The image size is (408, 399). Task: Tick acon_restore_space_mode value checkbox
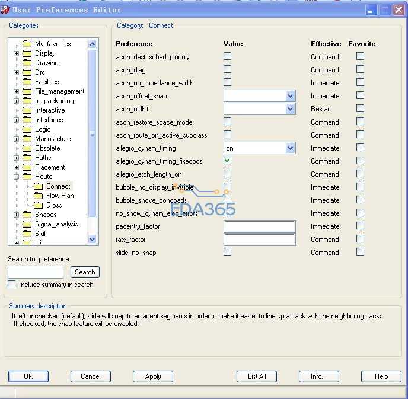[227, 121]
